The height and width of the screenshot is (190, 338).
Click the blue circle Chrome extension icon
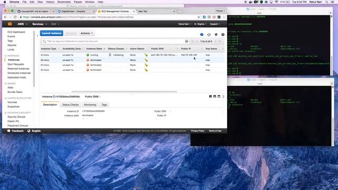(x=204, y=17)
